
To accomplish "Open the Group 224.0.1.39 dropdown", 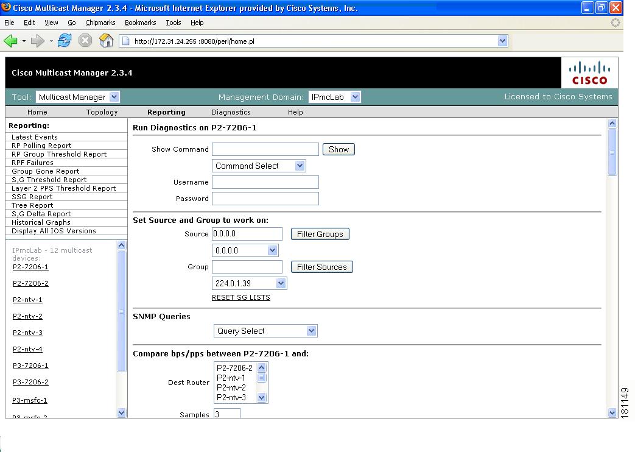I will [250, 283].
